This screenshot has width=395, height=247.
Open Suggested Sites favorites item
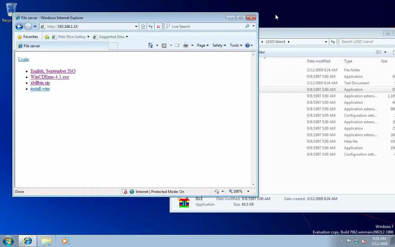110,37
